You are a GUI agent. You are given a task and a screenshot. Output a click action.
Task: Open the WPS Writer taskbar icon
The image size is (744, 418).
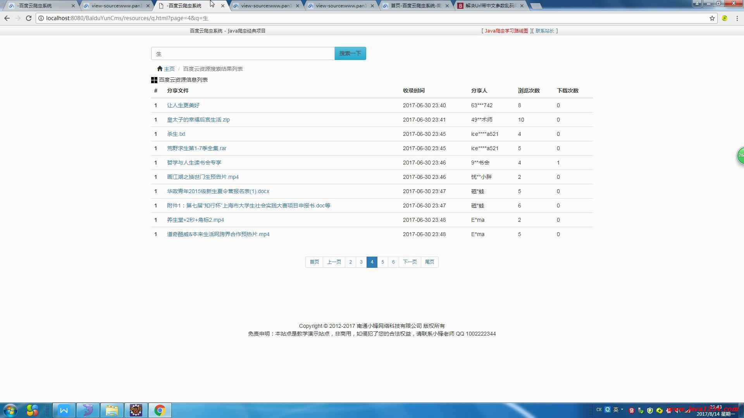64,410
